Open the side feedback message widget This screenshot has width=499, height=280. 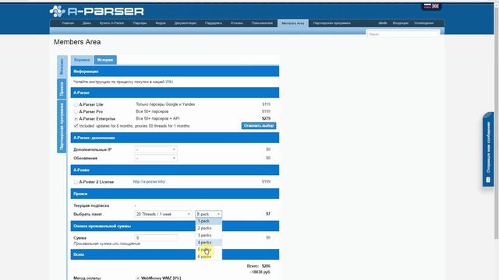[x=488, y=149]
